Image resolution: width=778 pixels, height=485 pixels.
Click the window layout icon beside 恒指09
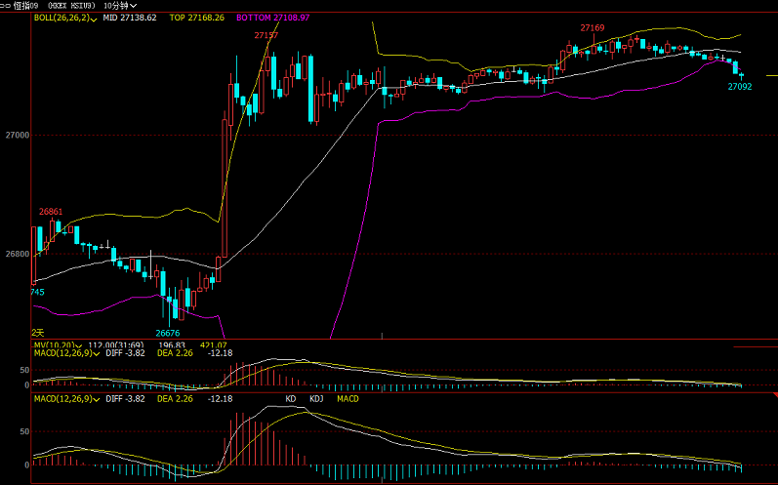tap(6, 6)
